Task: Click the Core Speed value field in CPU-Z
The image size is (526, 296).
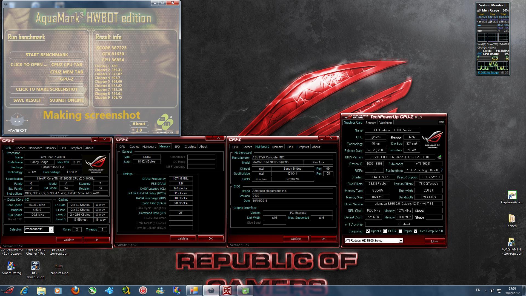Action: (x=37, y=205)
